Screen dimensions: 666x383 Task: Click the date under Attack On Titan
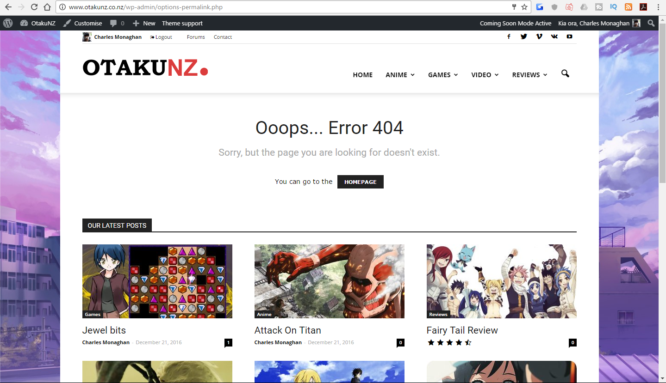pyautogui.click(x=331, y=342)
